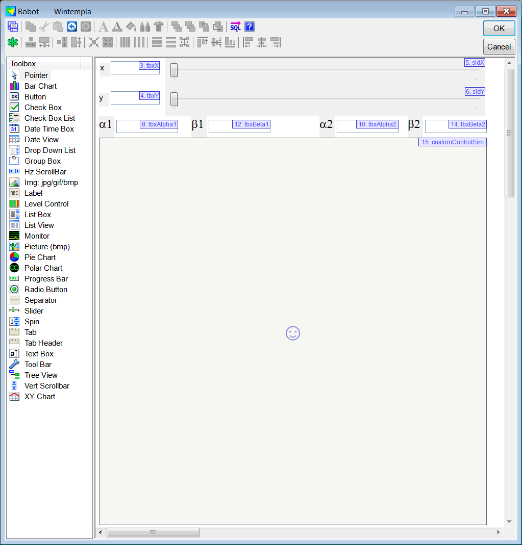Image resolution: width=522 pixels, height=545 pixels.
Task: Choose Check Box List from Toolbox
Action: coord(43,118)
